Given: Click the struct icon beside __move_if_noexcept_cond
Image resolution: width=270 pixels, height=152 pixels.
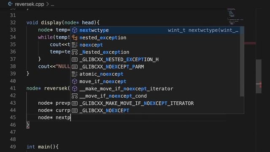Looking at the screenshot, I should click(75, 96).
